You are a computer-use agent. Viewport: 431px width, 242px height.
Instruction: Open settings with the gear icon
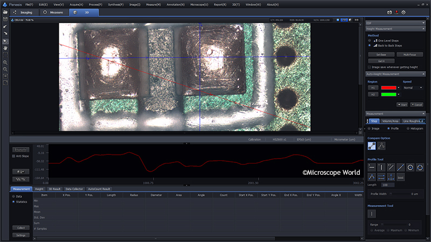pos(404,12)
